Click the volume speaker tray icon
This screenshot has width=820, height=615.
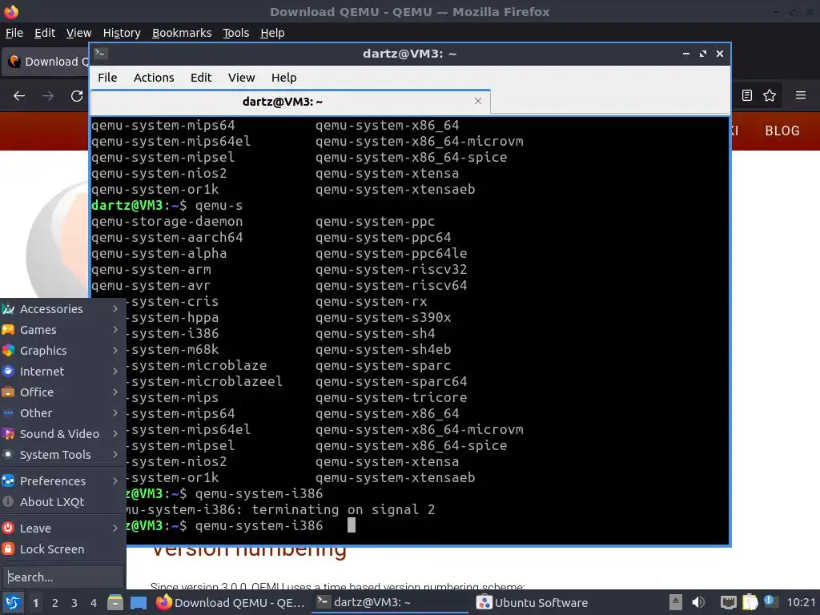(x=698, y=602)
